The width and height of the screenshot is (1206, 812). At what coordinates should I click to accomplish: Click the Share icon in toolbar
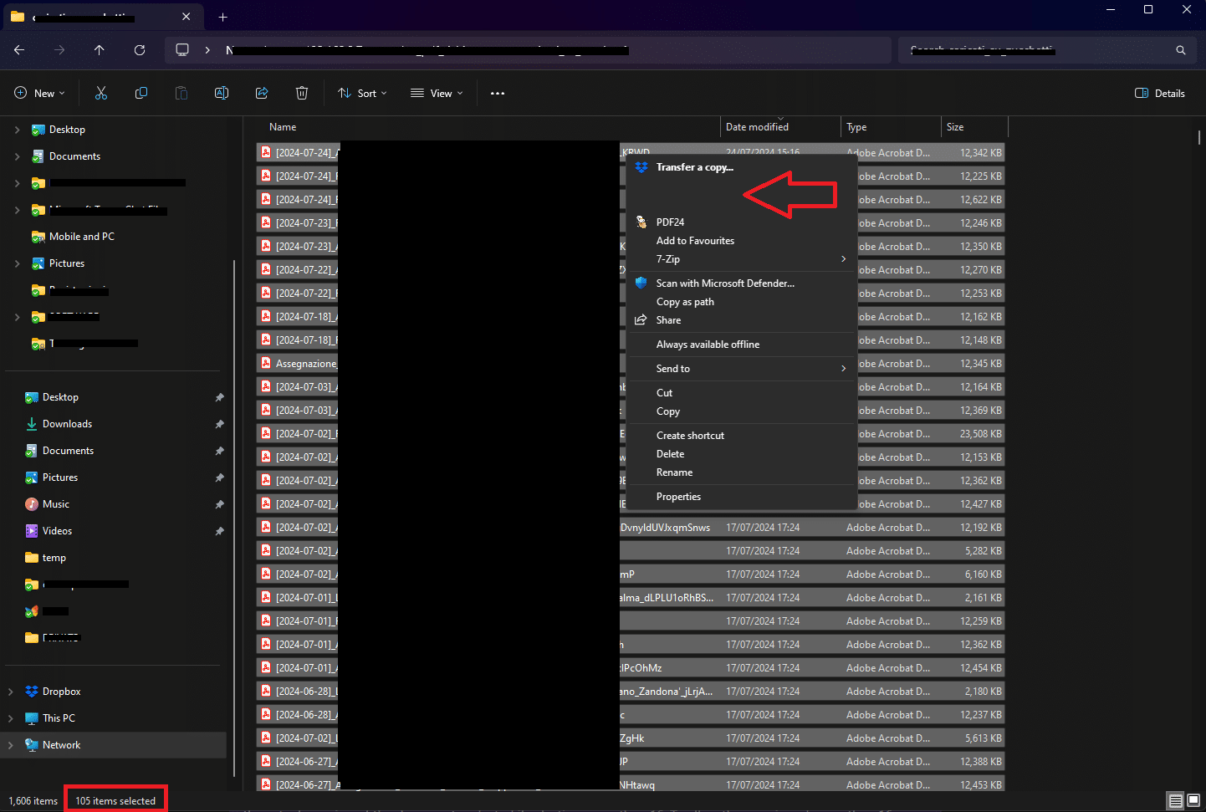262,93
